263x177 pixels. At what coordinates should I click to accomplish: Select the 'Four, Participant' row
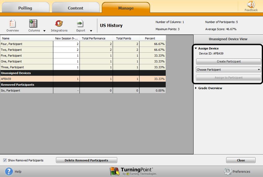[x=83, y=44]
